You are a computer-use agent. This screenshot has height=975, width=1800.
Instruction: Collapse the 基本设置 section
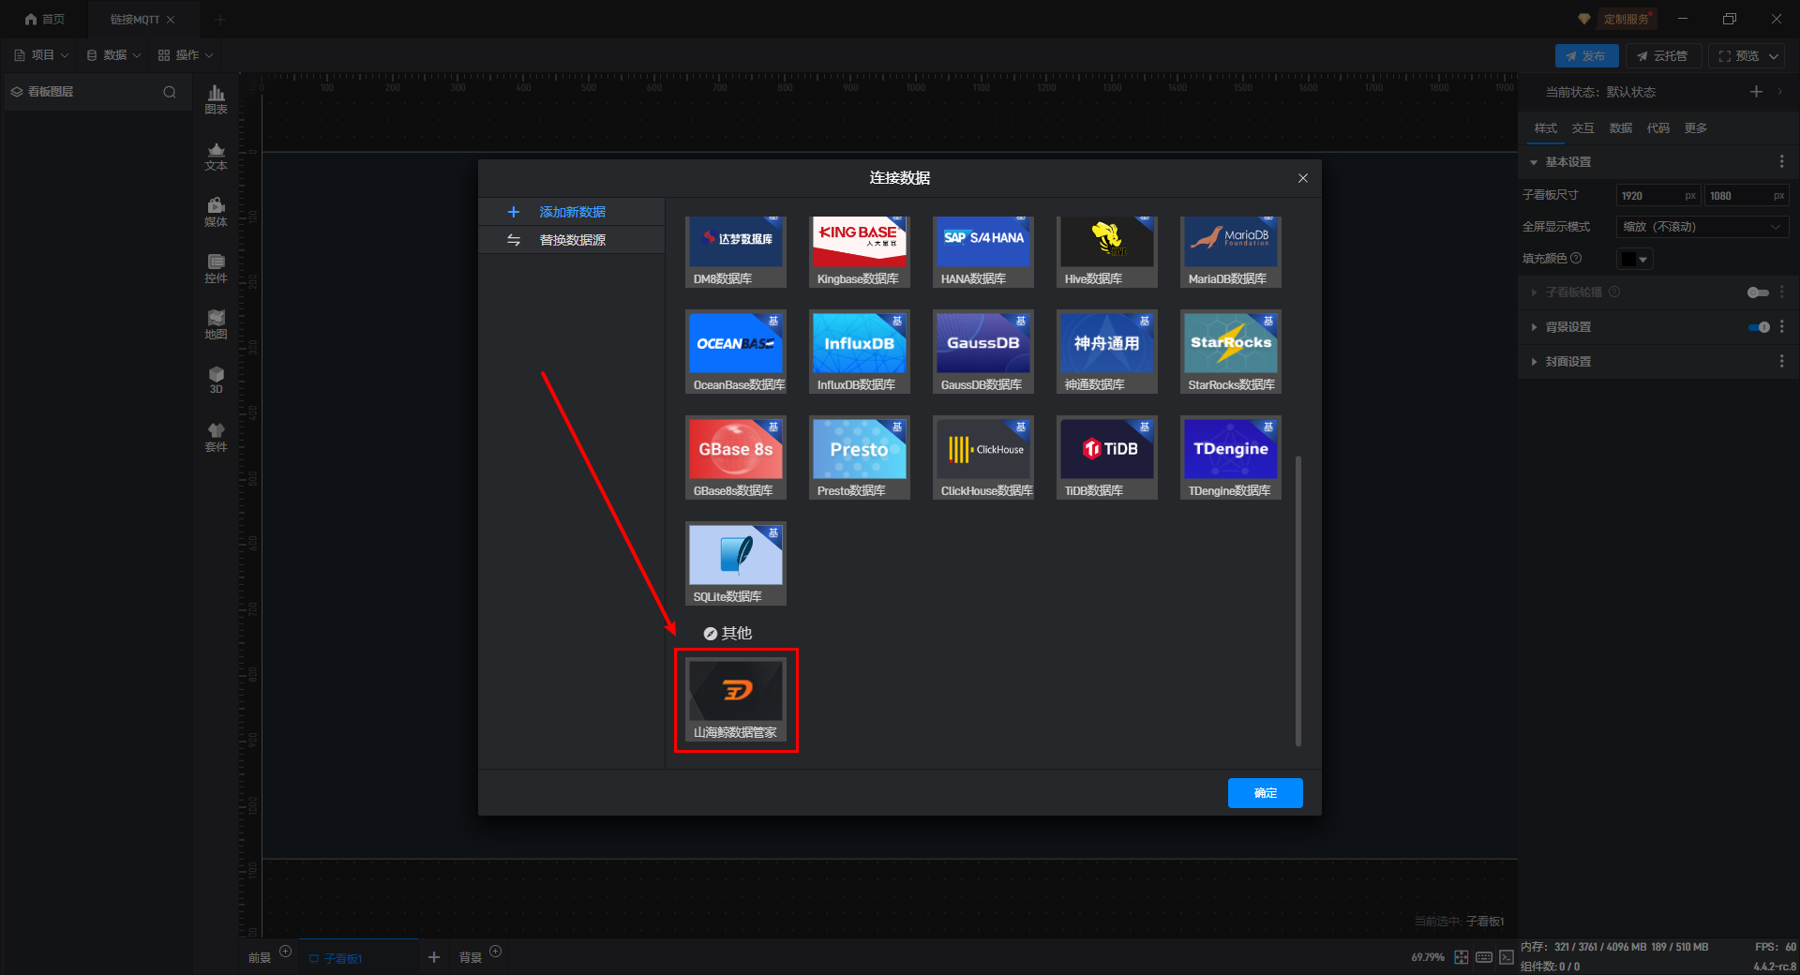1534,162
